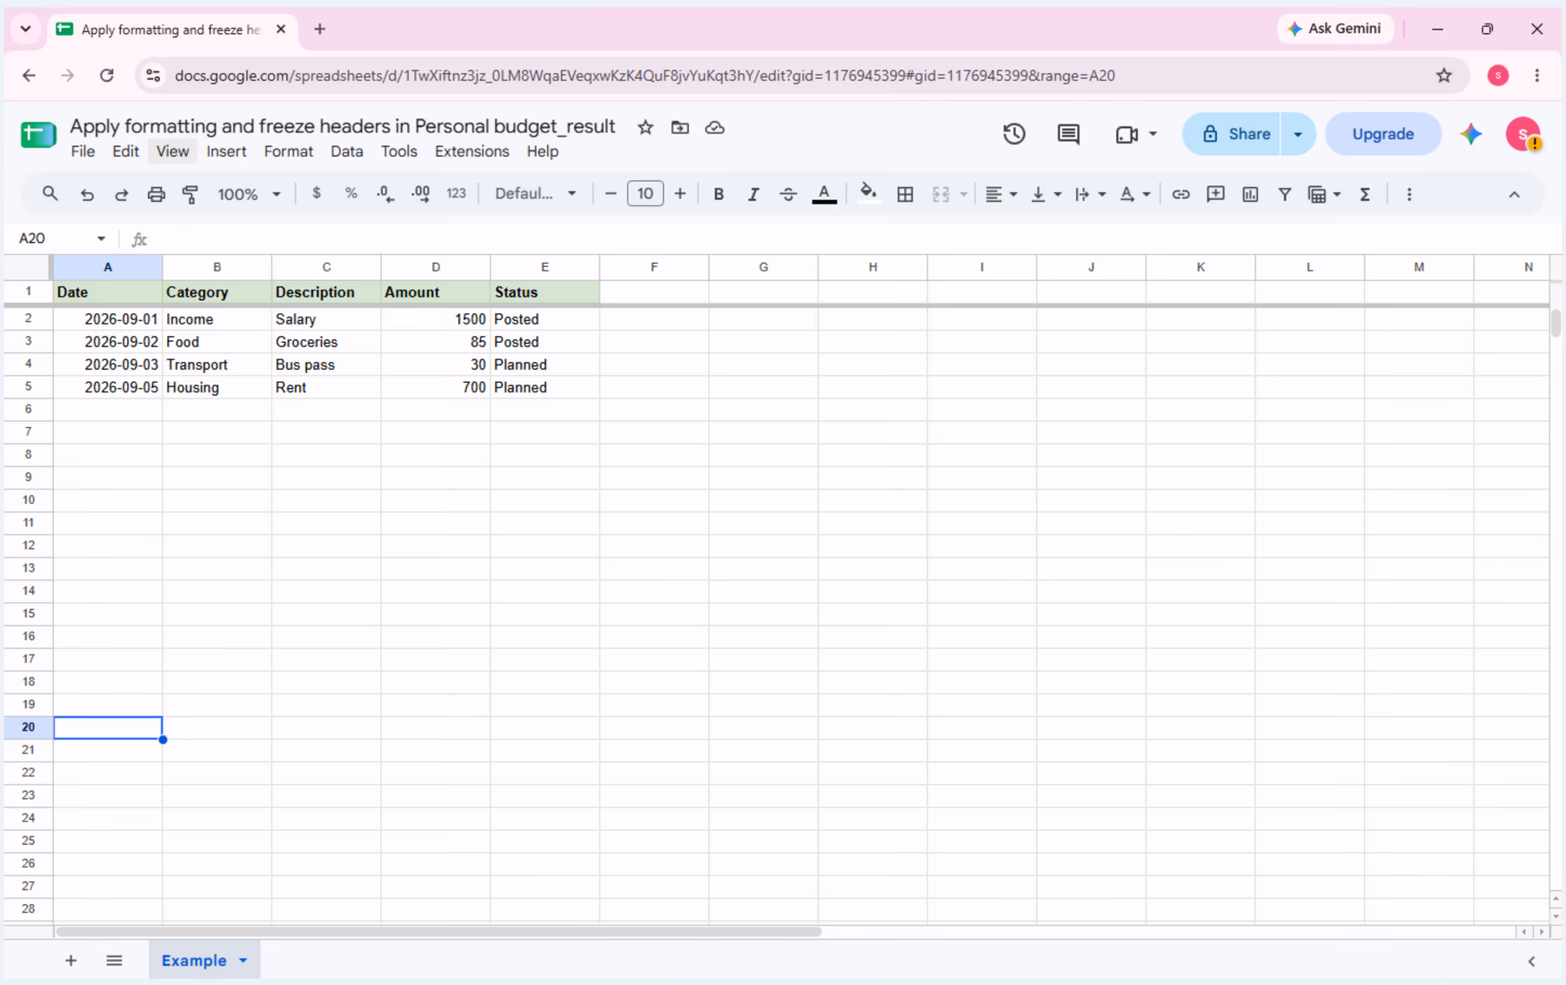This screenshot has height=985, width=1566.
Task: Open the Name box dropdown arrow
Action: point(101,238)
